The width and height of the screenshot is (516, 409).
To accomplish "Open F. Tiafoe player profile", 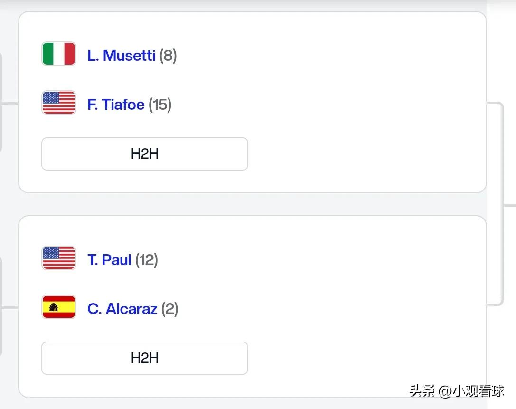I will [116, 105].
